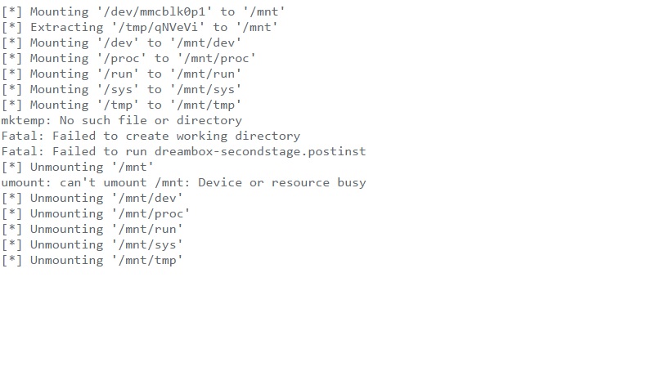
Task: Click the Unmounting '/mnt/dev' line
Action: pos(92,198)
